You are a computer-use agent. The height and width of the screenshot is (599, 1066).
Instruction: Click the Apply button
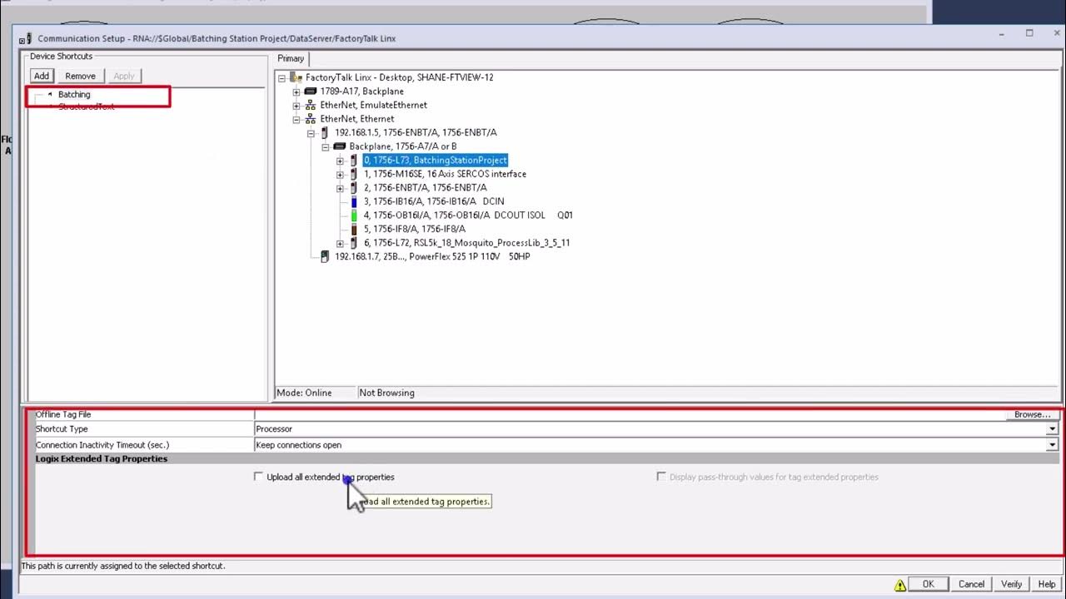pyautogui.click(x=124, y=76)
